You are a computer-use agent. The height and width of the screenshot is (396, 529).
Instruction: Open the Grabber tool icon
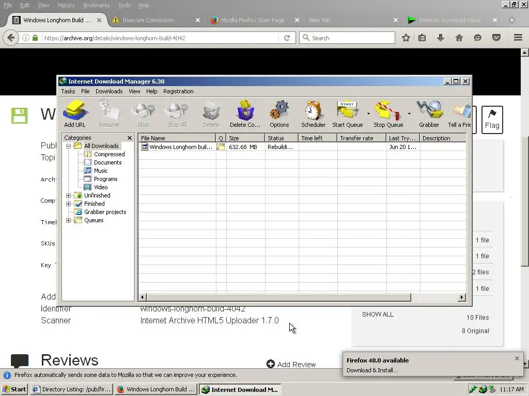(x=429, y=114)
